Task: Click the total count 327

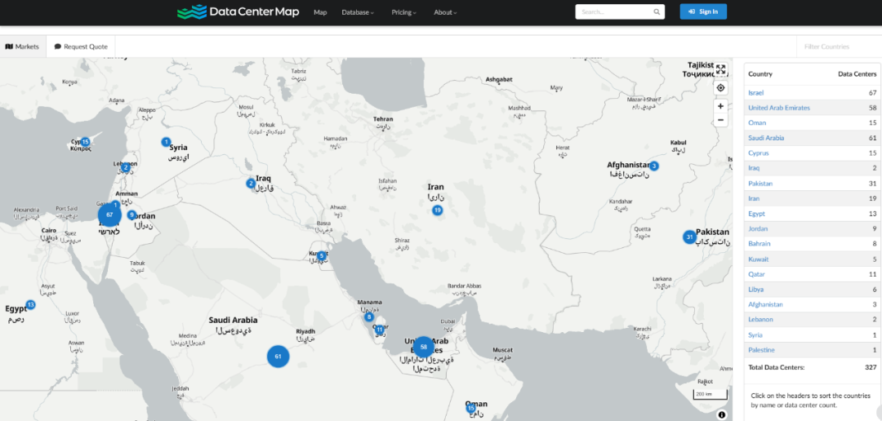Action: click(871, 368)
